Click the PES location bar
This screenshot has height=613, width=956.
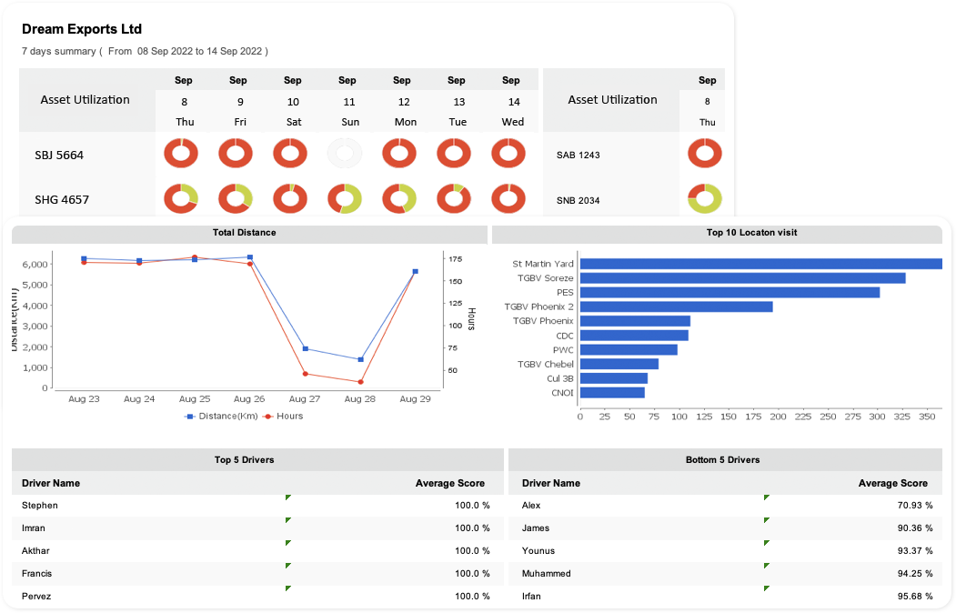(730, 293)
